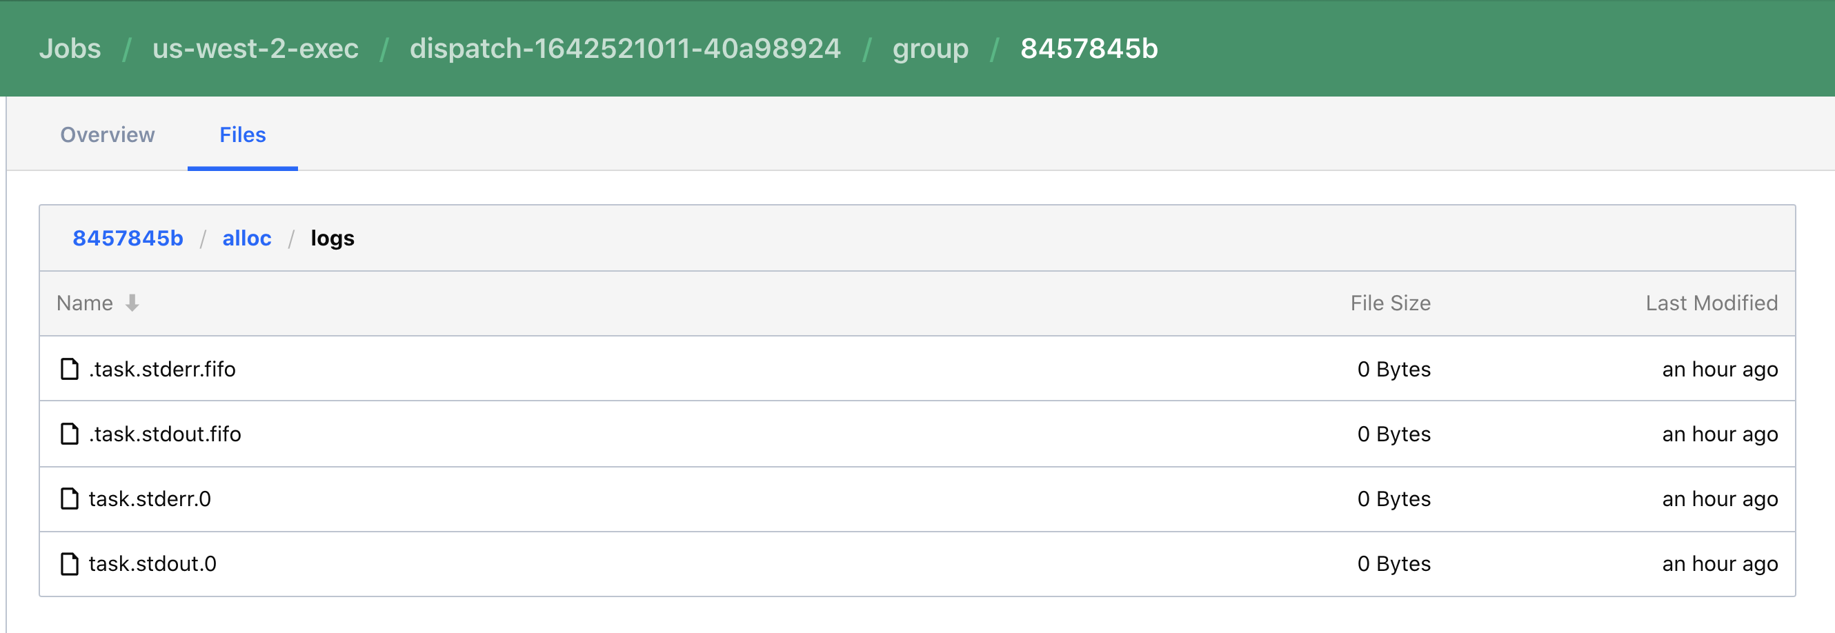Click the file icon beside .task.stderr.fifo
The width and height of the screenshot is (1835, 633).
coord(69,369)
